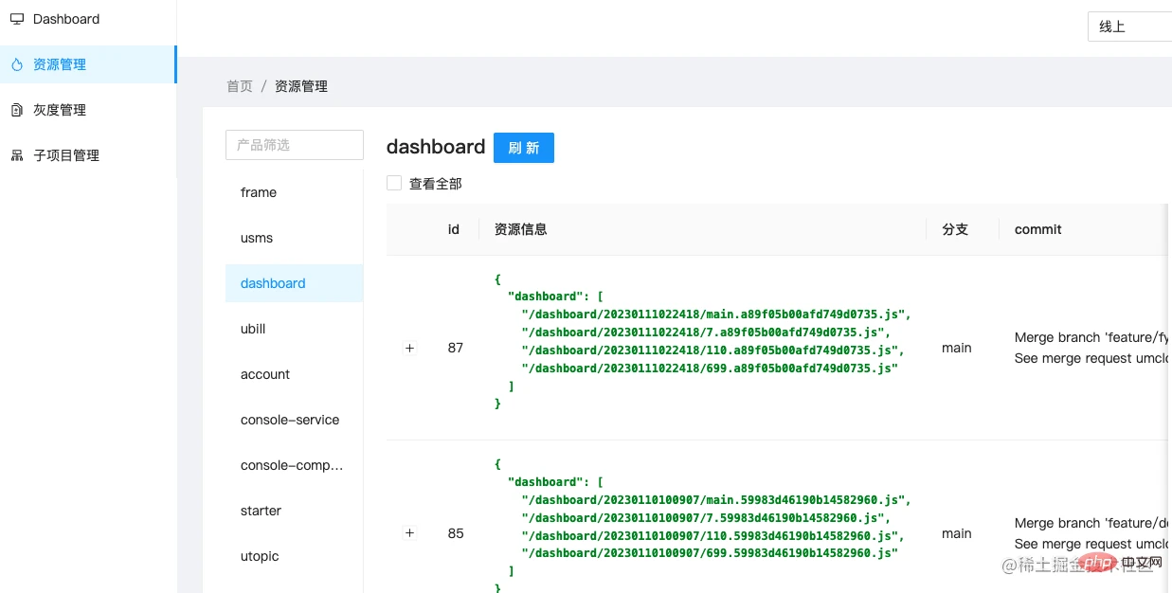Click the document icon beside 灰度管理
The image size is (1172, 593).
pos(17,110)
